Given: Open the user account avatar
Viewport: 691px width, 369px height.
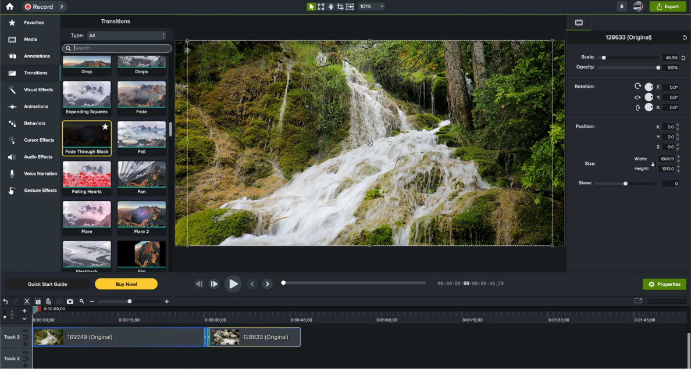Looking at the screenshot, I should (x=638, y=6).
